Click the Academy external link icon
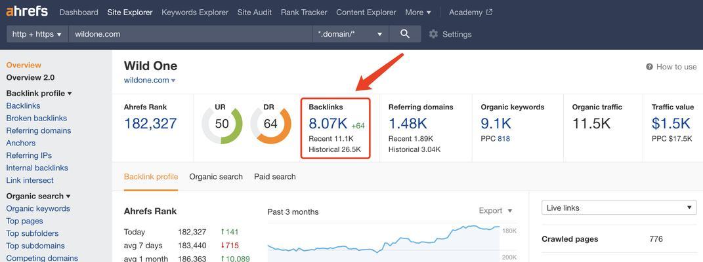 tap(489, 12)
